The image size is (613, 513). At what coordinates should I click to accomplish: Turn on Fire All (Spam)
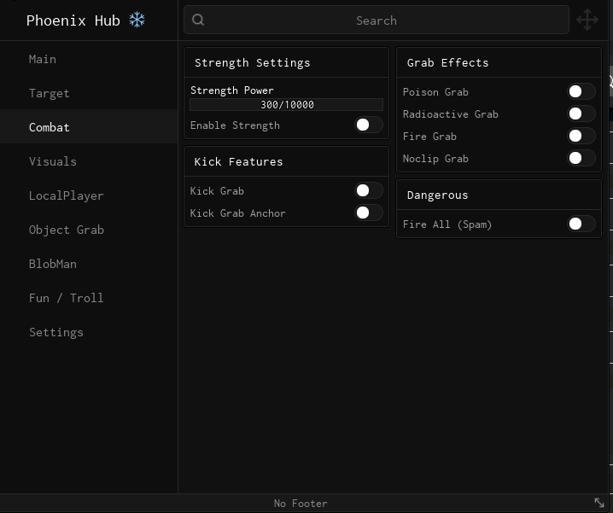(581, 224)
